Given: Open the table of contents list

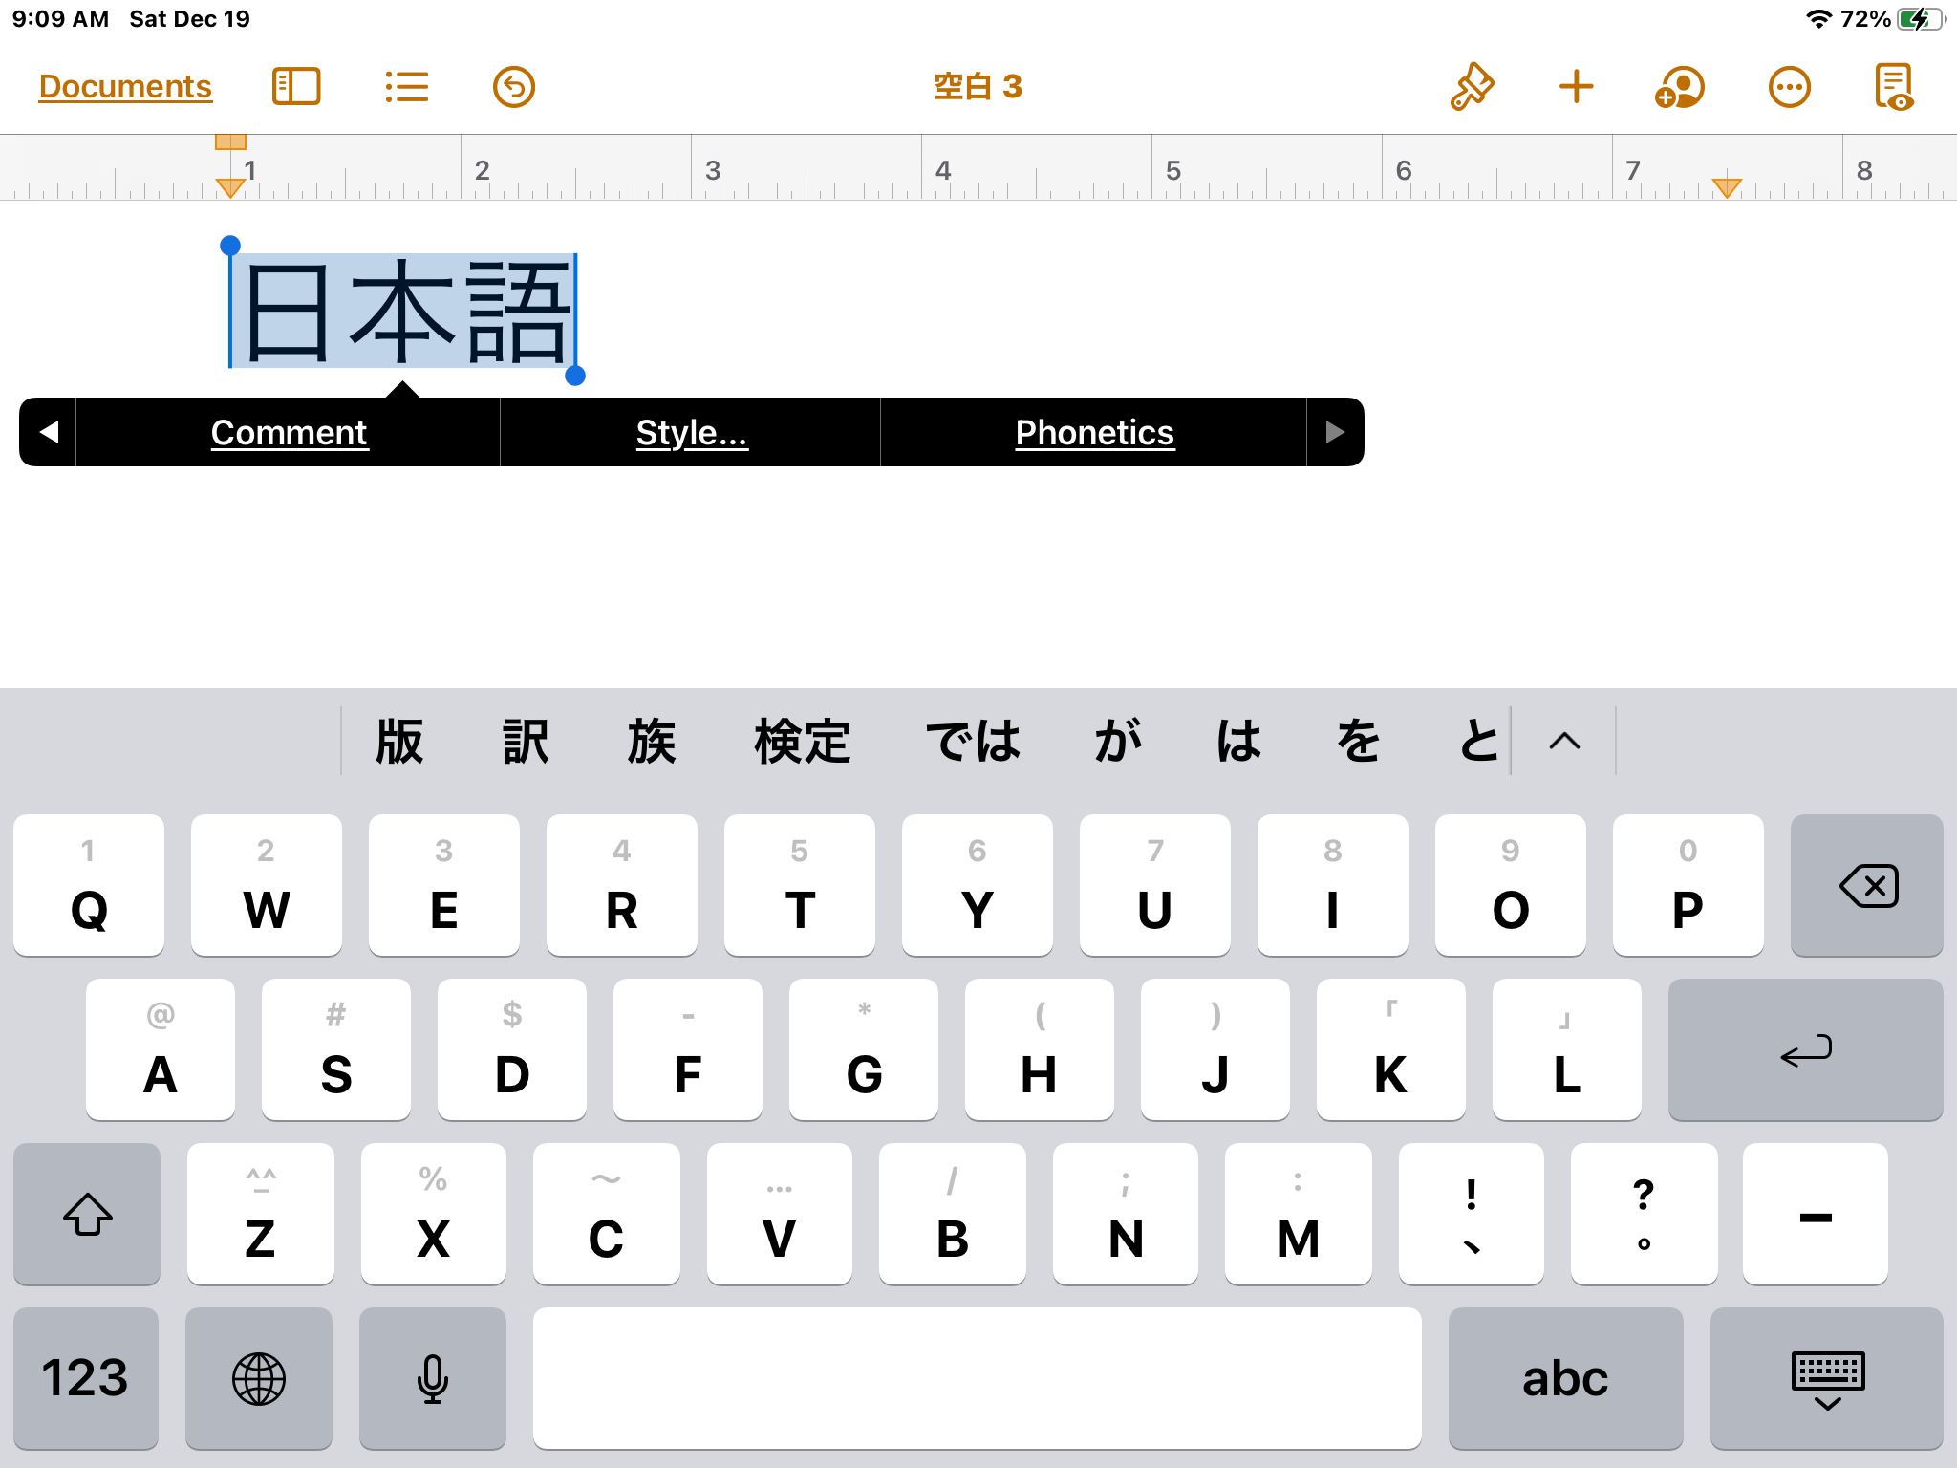Looking at the screenshot, I should point(406,87).
